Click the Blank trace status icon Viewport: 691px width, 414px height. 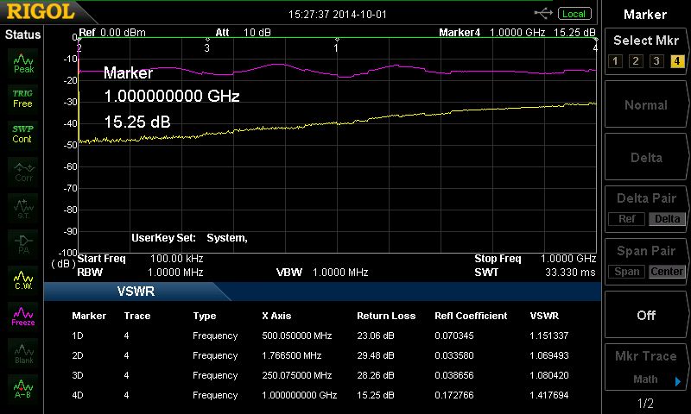tap(22, 352)
